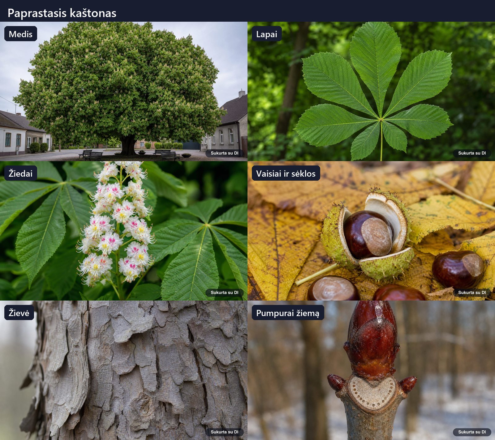
Task: Click the Lapai label
Action: tap(267, 34)
